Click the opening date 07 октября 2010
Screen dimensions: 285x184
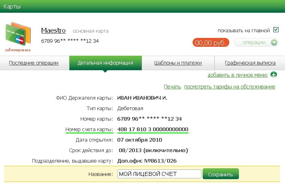[140, 140]
